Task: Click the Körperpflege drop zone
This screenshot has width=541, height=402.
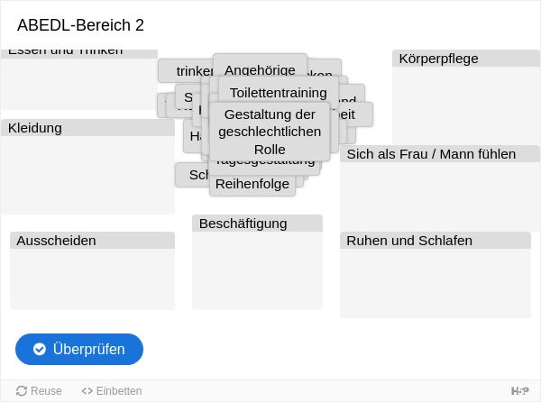Action: pyautogui.click(x=466, y=97)
